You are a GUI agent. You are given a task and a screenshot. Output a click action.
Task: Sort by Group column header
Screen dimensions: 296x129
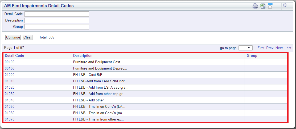[x=252, y=55]
